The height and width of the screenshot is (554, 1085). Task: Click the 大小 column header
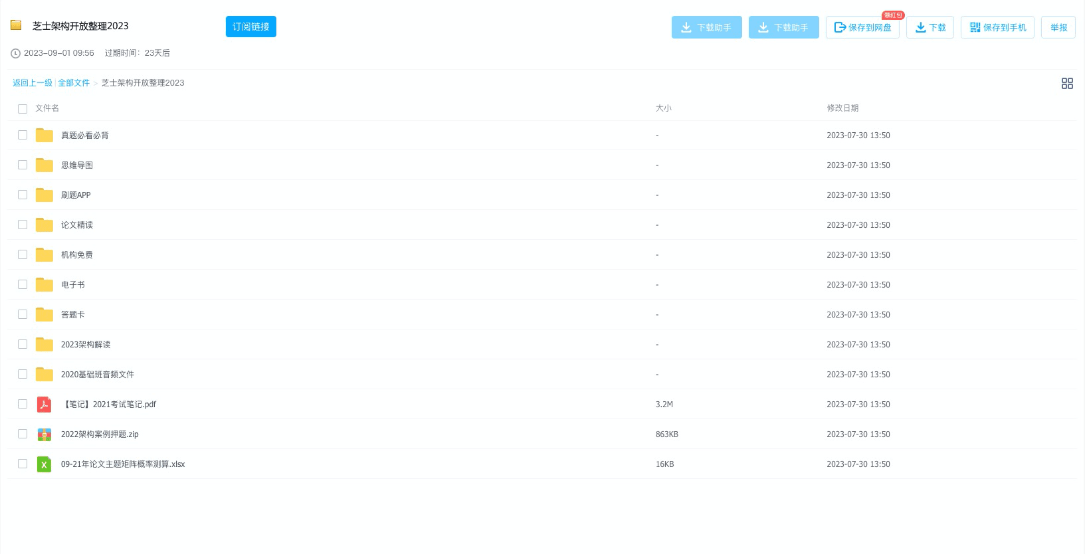(664, 108)
